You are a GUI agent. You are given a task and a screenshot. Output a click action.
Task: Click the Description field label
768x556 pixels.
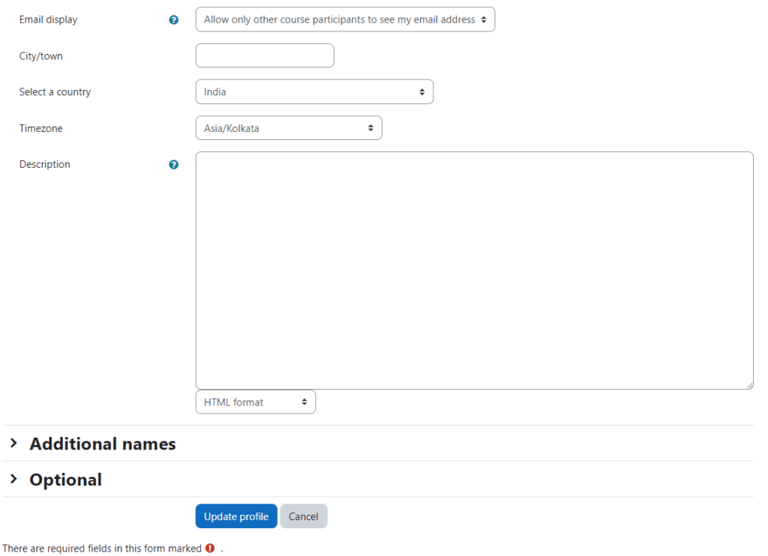[45, 165]
